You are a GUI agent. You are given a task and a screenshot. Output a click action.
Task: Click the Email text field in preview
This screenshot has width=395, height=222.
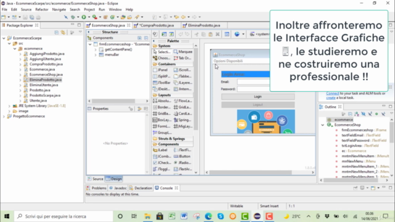[x=254, y=82]
